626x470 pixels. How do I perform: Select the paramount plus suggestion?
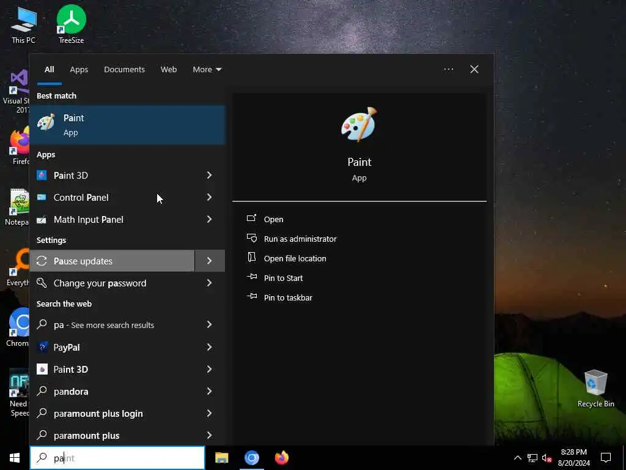click(112, 435)
